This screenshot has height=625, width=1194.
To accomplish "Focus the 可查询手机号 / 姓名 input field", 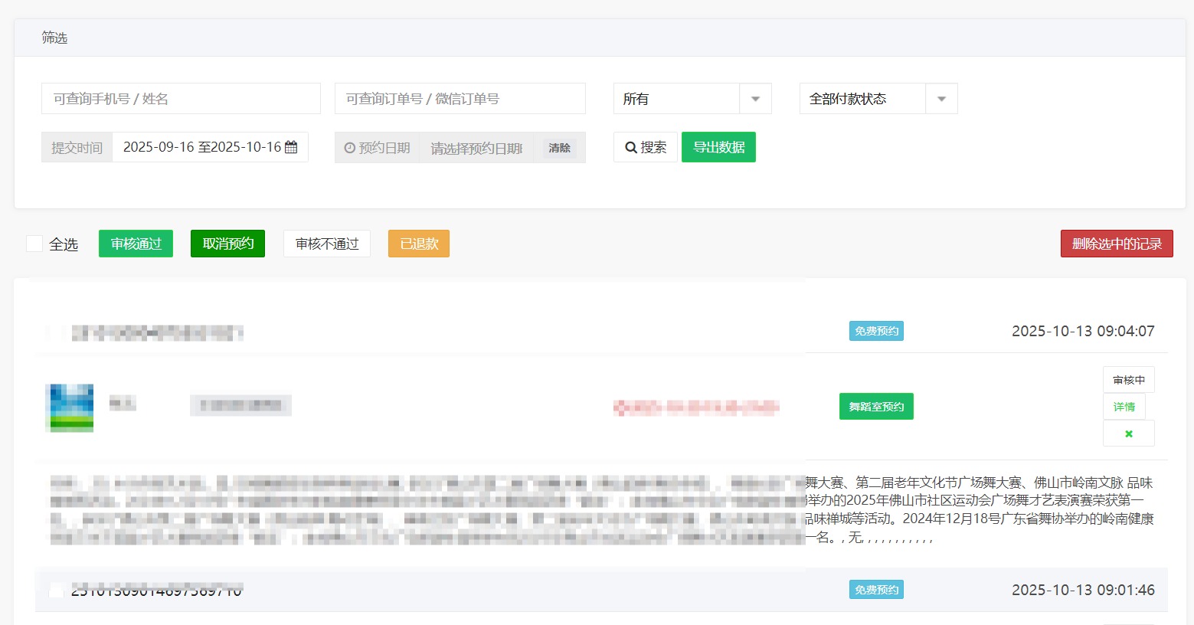I will 181,99.
